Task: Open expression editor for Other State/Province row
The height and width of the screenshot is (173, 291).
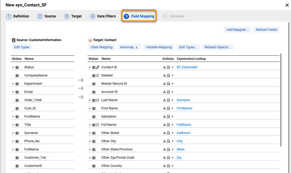Action: 165,149
